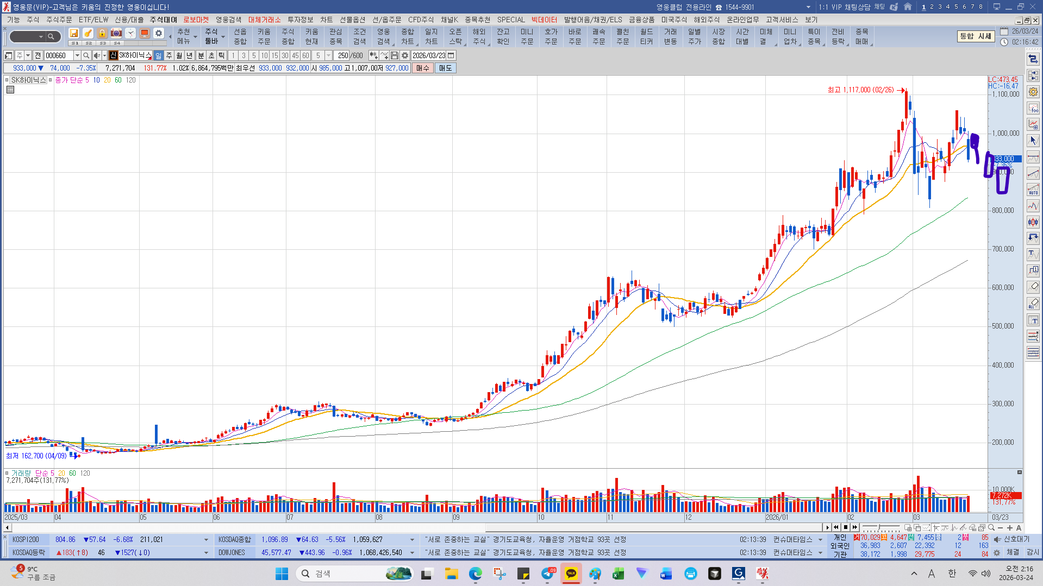
Task: Open the 해외주식 menu
Action: click(x=707, y=20)
